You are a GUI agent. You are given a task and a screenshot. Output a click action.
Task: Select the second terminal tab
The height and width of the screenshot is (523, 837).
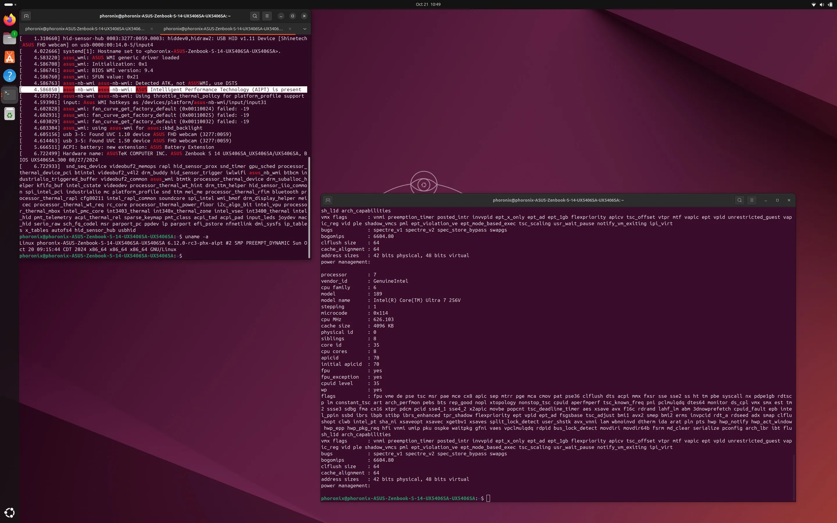(223, 29)
